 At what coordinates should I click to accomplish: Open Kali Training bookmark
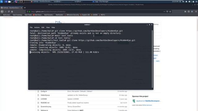click(16, 15)
